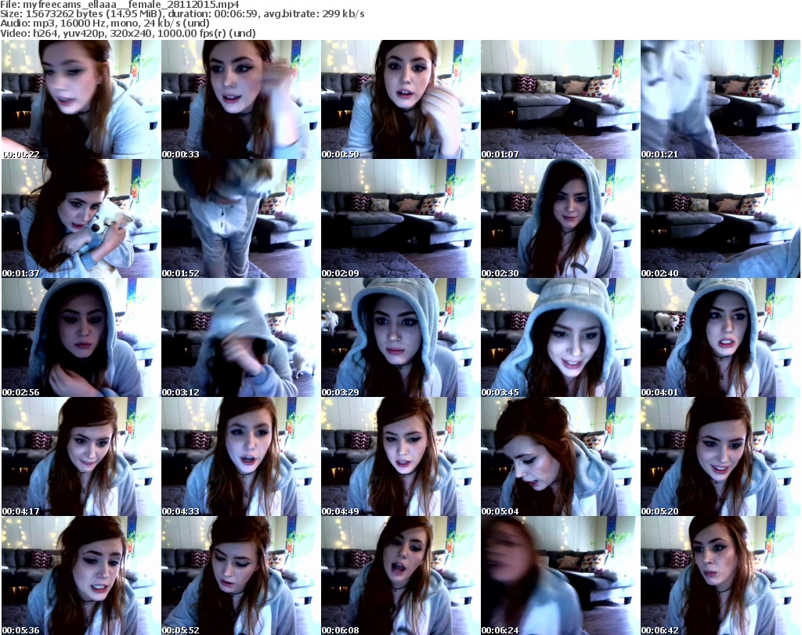The image size is (802, 635).
Task: Open the frame timestamped 00:06:24
Action: [560, 575]
